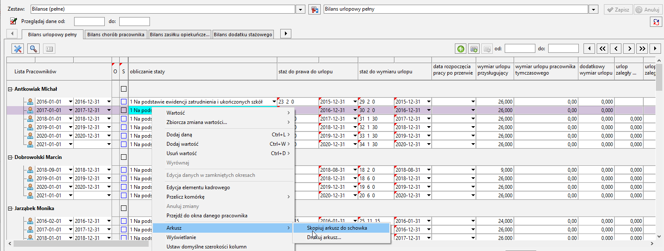Screen dimensions: 664x251
Task: Click the edit icon beside Przeglądaj dane od
Action: click(x=13, y=21)
